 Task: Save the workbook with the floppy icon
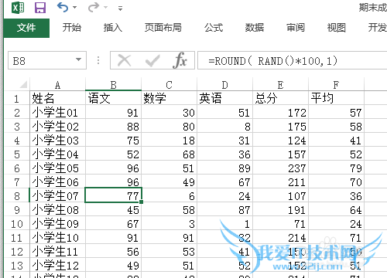(40, 8)
